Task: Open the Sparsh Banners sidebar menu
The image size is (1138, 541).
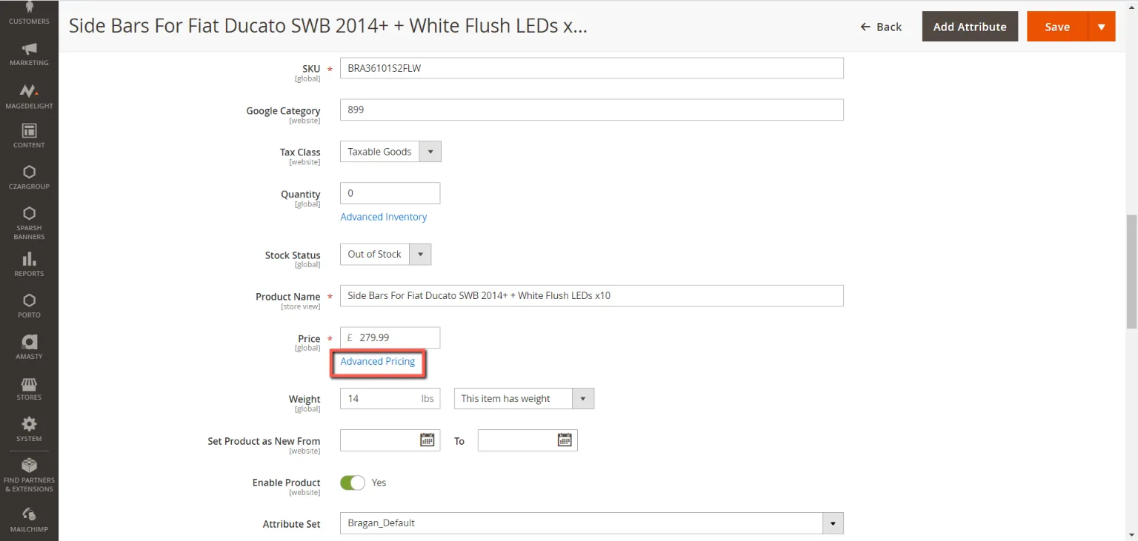Action: (x=29, y=223)
